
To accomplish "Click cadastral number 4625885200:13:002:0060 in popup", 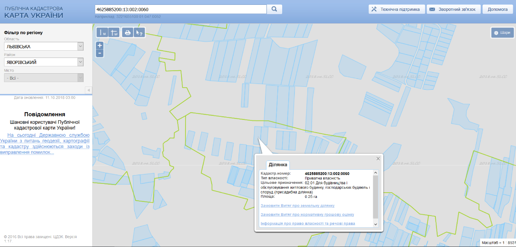I will pyautogui.click(x=327, y=174).
